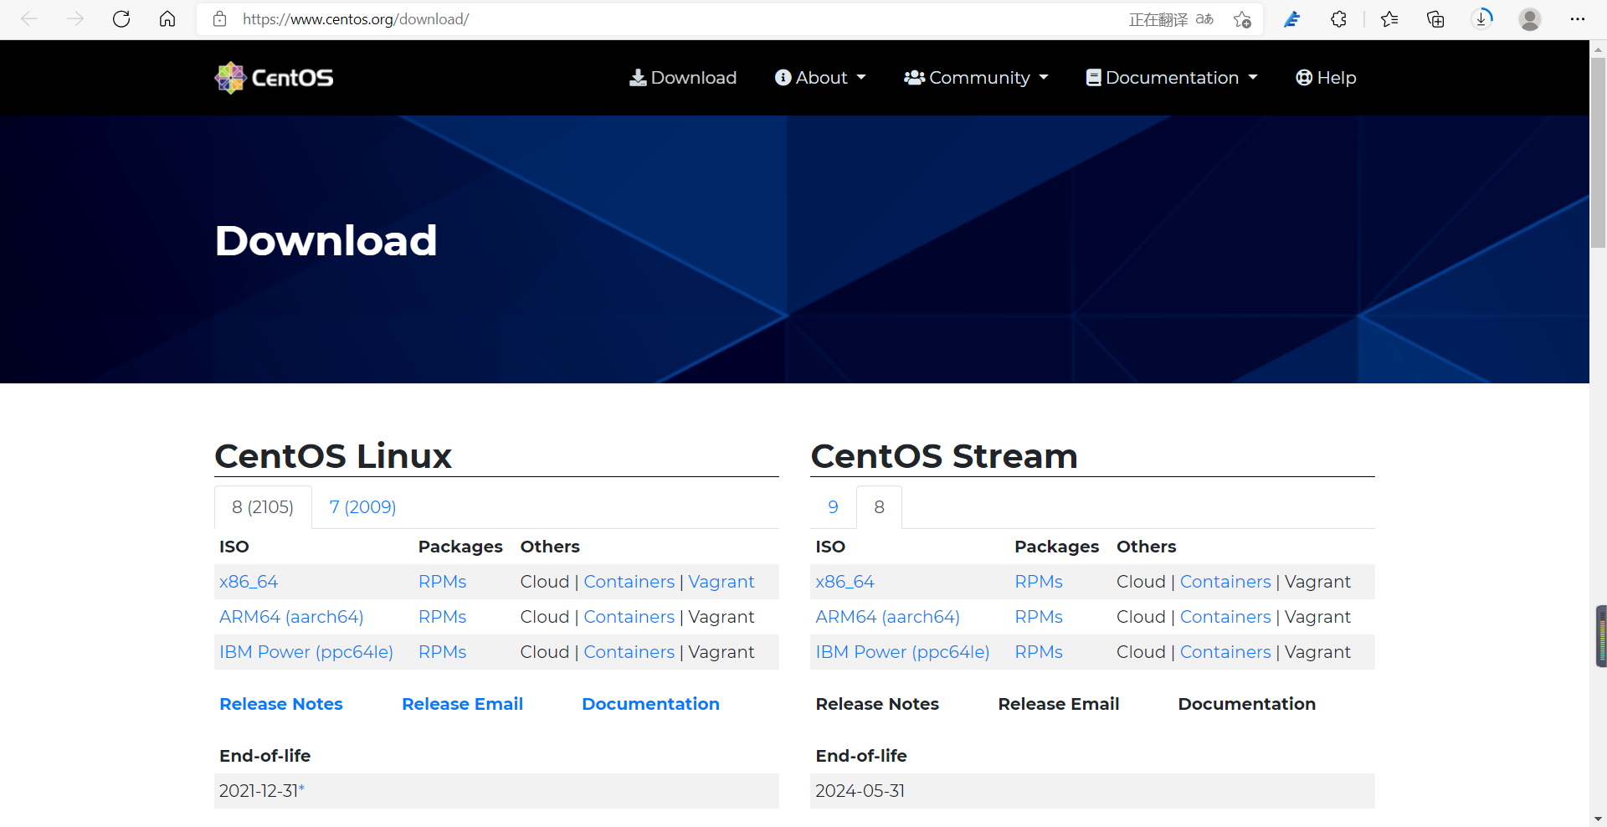Open RPMs for CentOS Stream ARM64
Screen dimensions: 1607x827
pos(1039,617)
